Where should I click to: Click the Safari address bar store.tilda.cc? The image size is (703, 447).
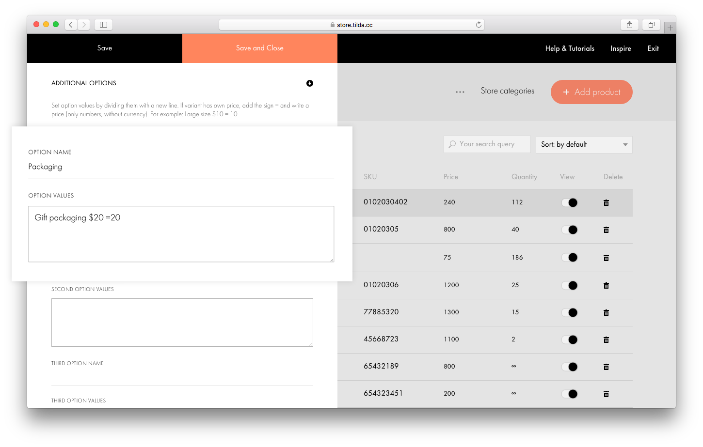[x=351, y=25]
